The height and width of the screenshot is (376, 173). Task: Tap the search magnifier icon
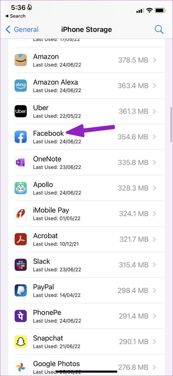[159, 29]
